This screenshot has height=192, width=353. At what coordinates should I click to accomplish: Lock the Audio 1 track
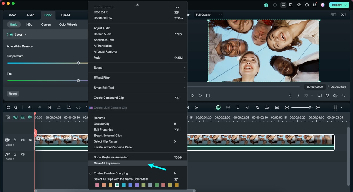point(15,154)
